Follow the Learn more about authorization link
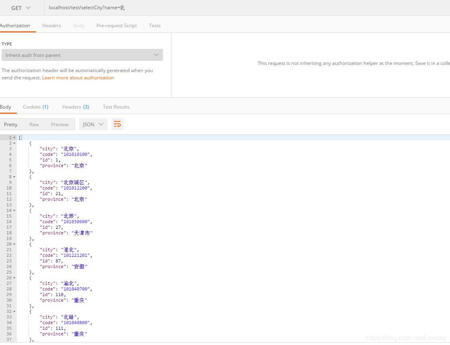The image size is (450, 345). pos(78,78)
